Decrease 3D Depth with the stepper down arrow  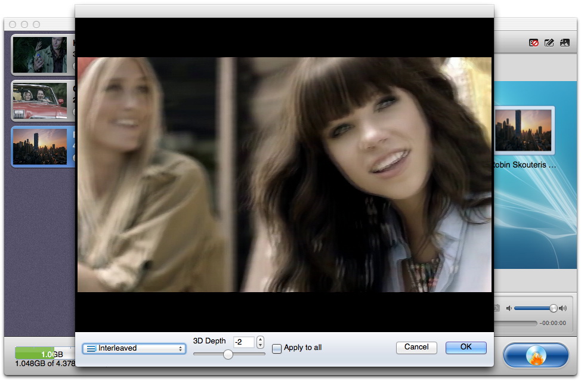point(261,345)
